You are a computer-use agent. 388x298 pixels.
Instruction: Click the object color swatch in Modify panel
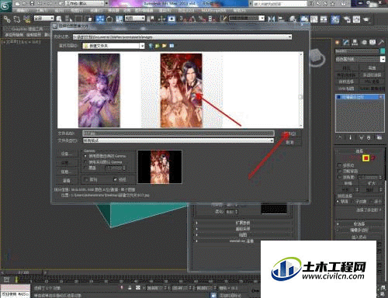pos(383,51)
